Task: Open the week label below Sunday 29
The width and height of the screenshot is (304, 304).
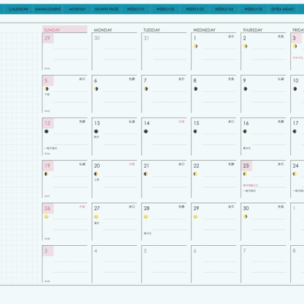Action: (47, 69)
